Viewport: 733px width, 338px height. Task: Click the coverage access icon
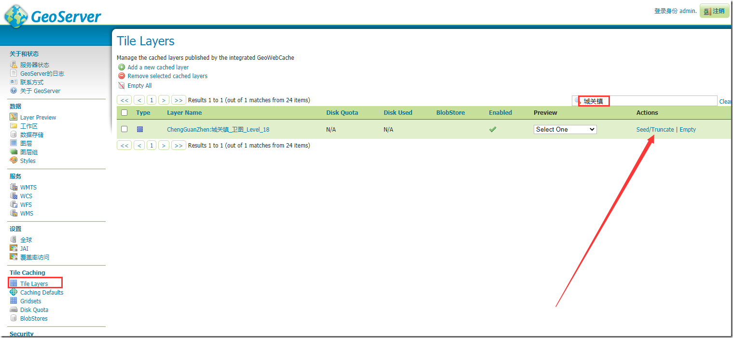click(14, 257)
